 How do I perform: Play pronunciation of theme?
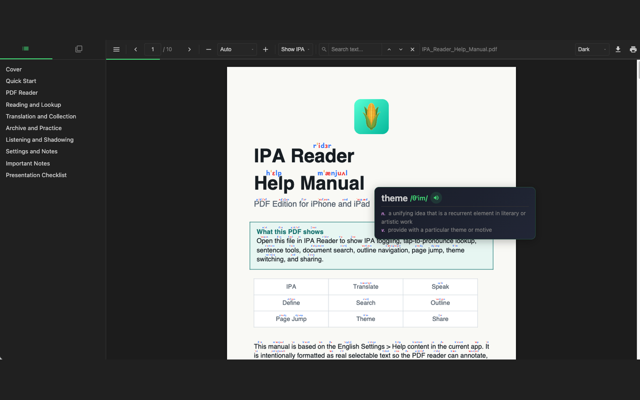(x=436, y=198)
